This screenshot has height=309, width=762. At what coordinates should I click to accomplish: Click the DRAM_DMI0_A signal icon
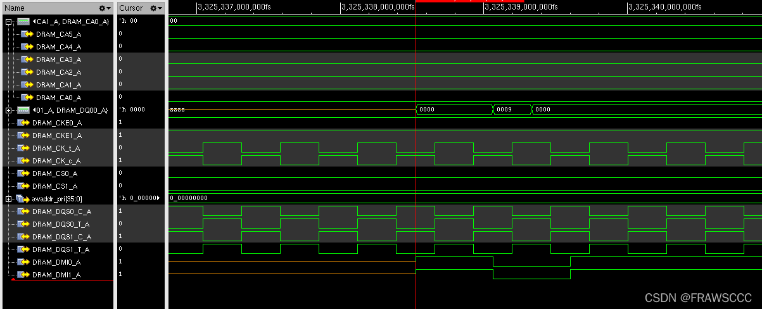(23, 262)
